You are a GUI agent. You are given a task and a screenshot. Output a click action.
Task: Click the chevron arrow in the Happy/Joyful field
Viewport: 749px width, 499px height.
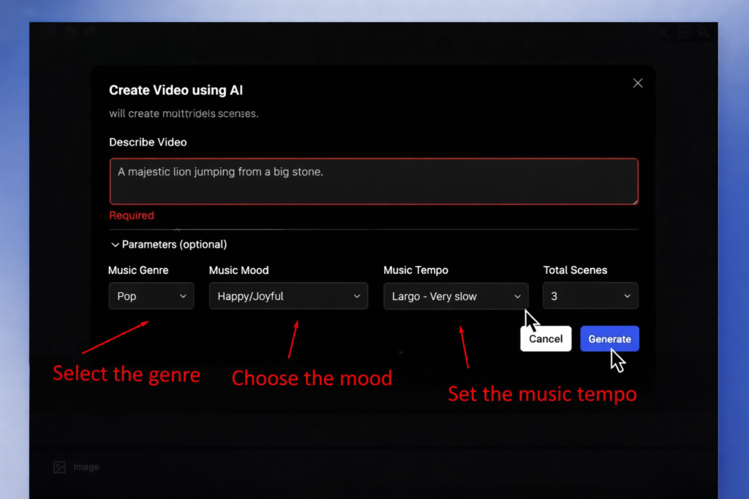[x=357, y=297]
